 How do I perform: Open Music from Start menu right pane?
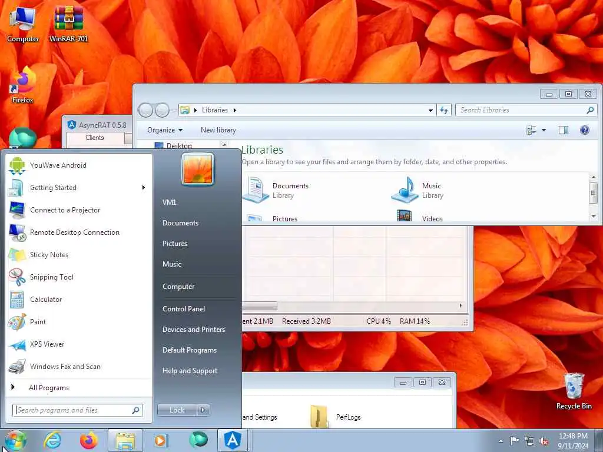[172, 264]
